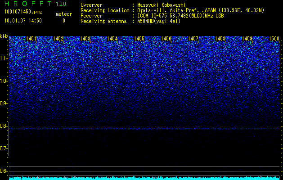Click the ICOM IC-575 receiver text
The height and width of the screenshot is (180, 283).
[180, 16]
